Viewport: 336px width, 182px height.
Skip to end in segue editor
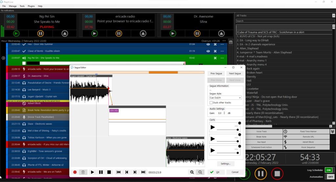pyautogui.click(x=143, y=172)
